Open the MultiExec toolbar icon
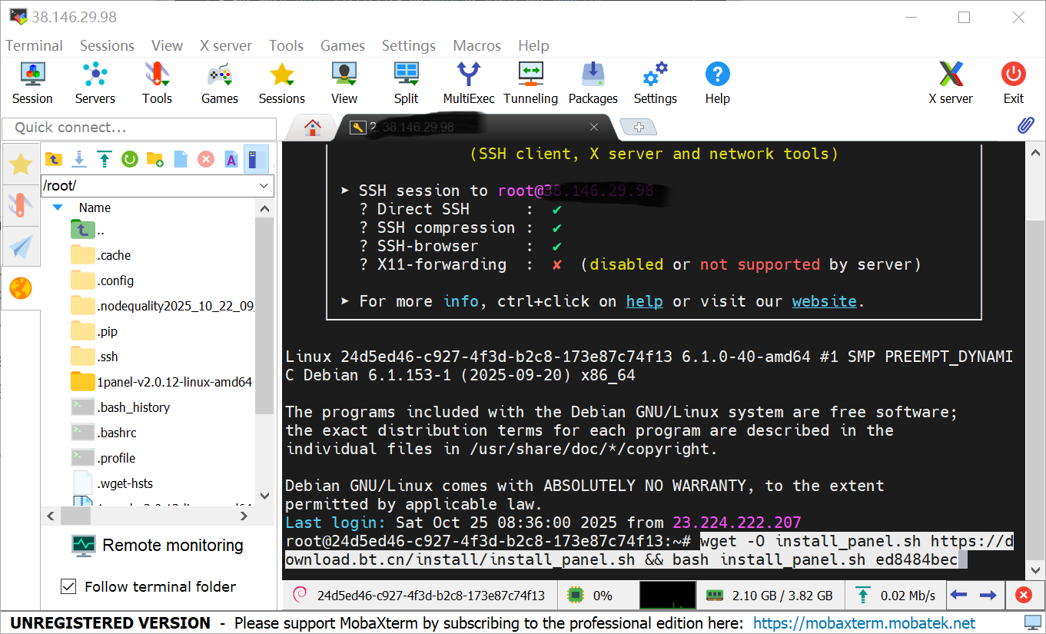 point(468,83)
